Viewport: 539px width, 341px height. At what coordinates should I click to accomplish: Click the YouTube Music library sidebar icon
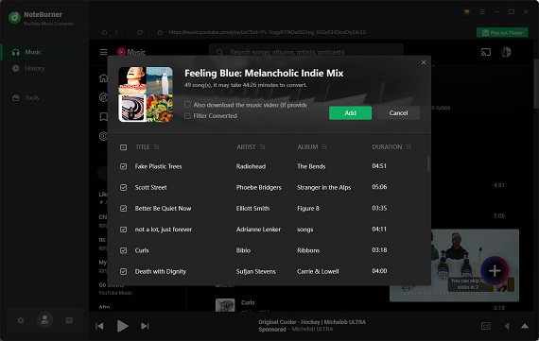tap(103, 117)
